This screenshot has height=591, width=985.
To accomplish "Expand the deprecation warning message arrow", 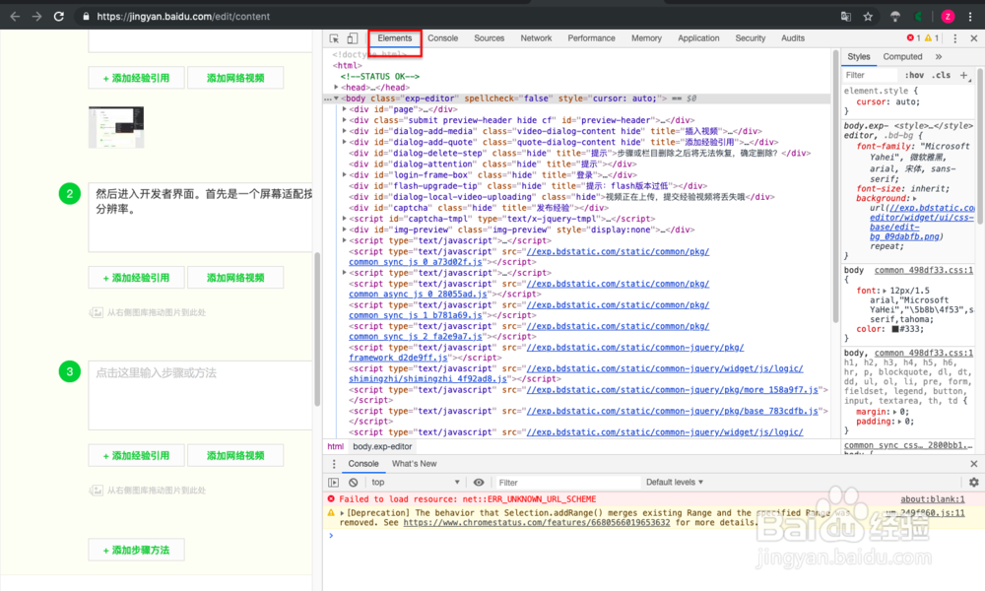I will click(x=342, y=513).
